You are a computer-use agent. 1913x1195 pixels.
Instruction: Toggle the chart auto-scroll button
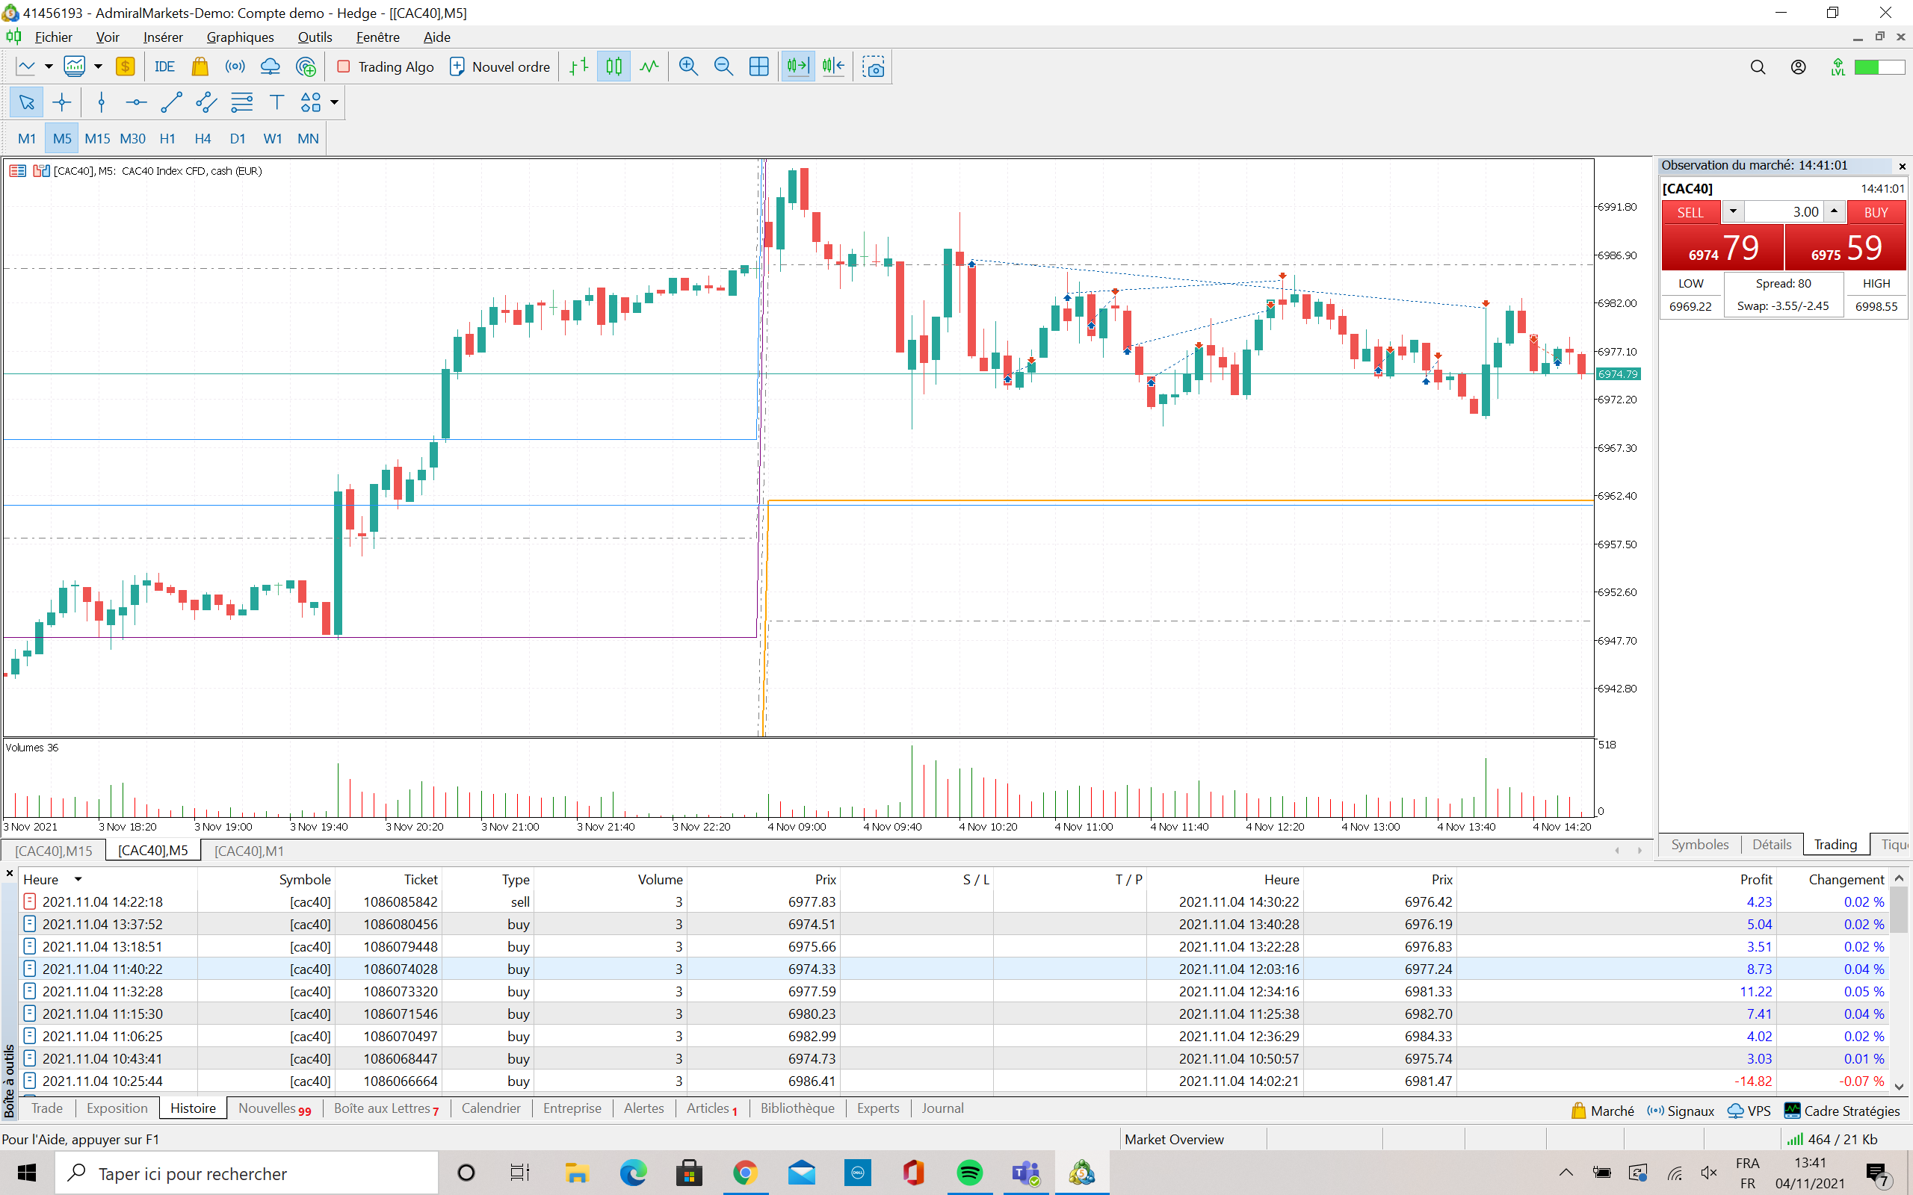coord(797,67)
